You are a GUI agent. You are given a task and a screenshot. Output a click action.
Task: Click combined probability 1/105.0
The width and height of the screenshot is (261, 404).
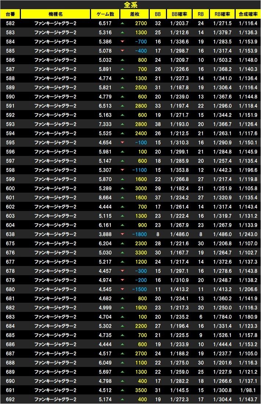tap(248, 353)
